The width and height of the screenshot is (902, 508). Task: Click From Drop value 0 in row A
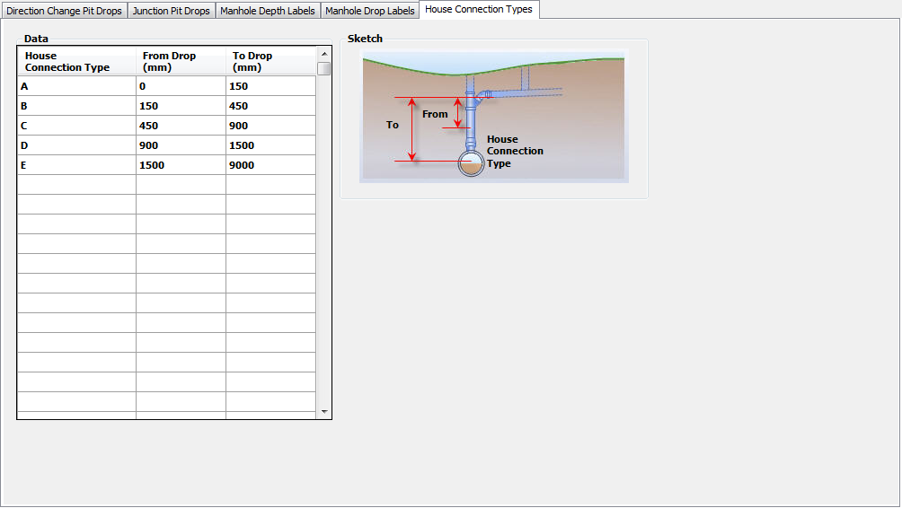pos(180,86)
